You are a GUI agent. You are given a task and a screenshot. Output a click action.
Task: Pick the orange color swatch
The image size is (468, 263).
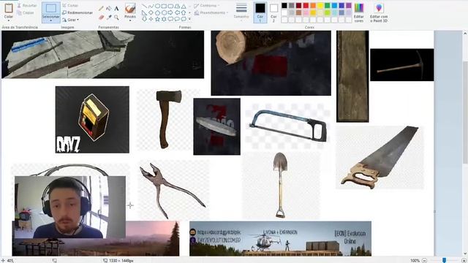(313, 5)
